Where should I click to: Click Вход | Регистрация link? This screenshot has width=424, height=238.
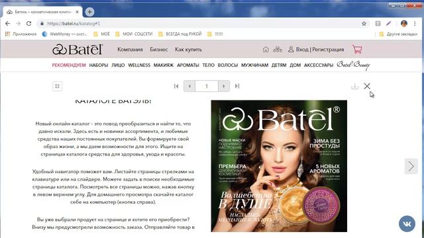[316, 50]
